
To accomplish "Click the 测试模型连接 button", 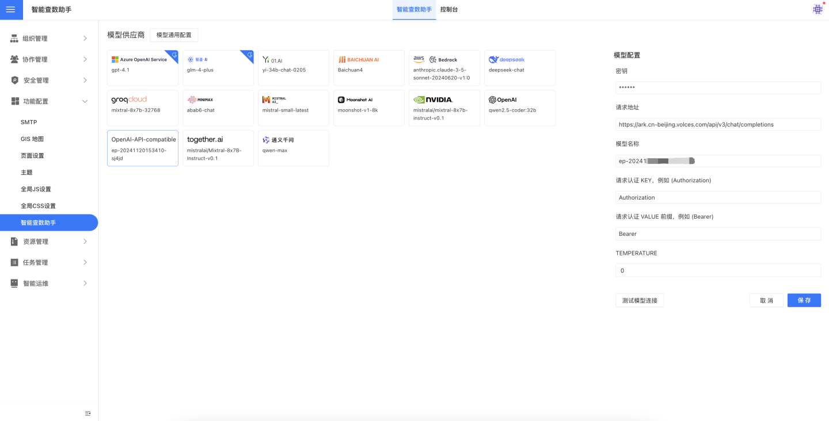I will (639, 300).
